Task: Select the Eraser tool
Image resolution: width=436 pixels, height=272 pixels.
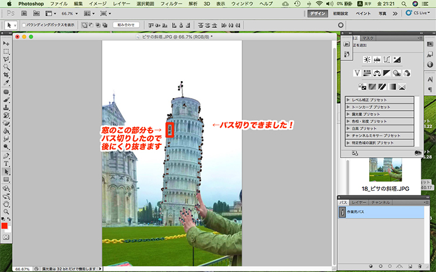Action: click(x=6, y=123)
